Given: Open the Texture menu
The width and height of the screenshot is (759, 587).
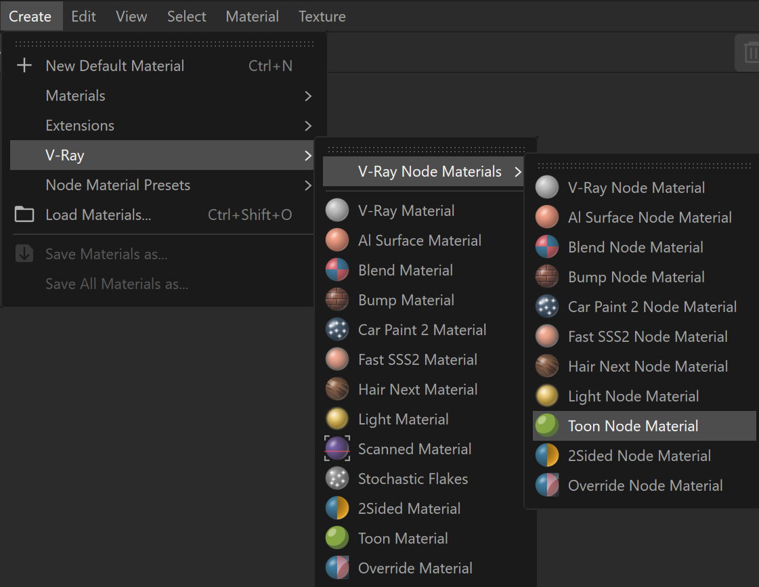Looking at the screenshot, I should coord(322,16).
